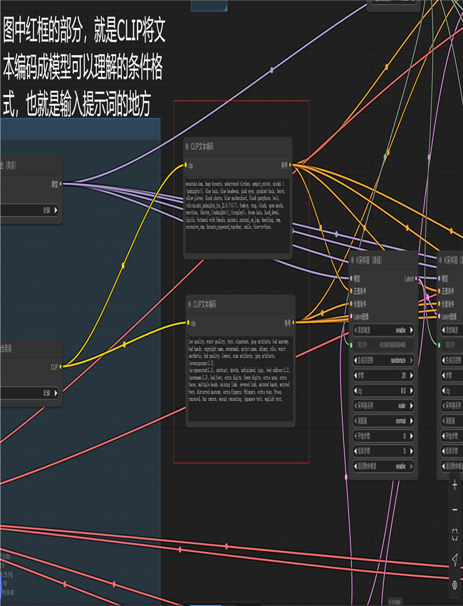Toggle link visibility eye icon

click(455, 585)
